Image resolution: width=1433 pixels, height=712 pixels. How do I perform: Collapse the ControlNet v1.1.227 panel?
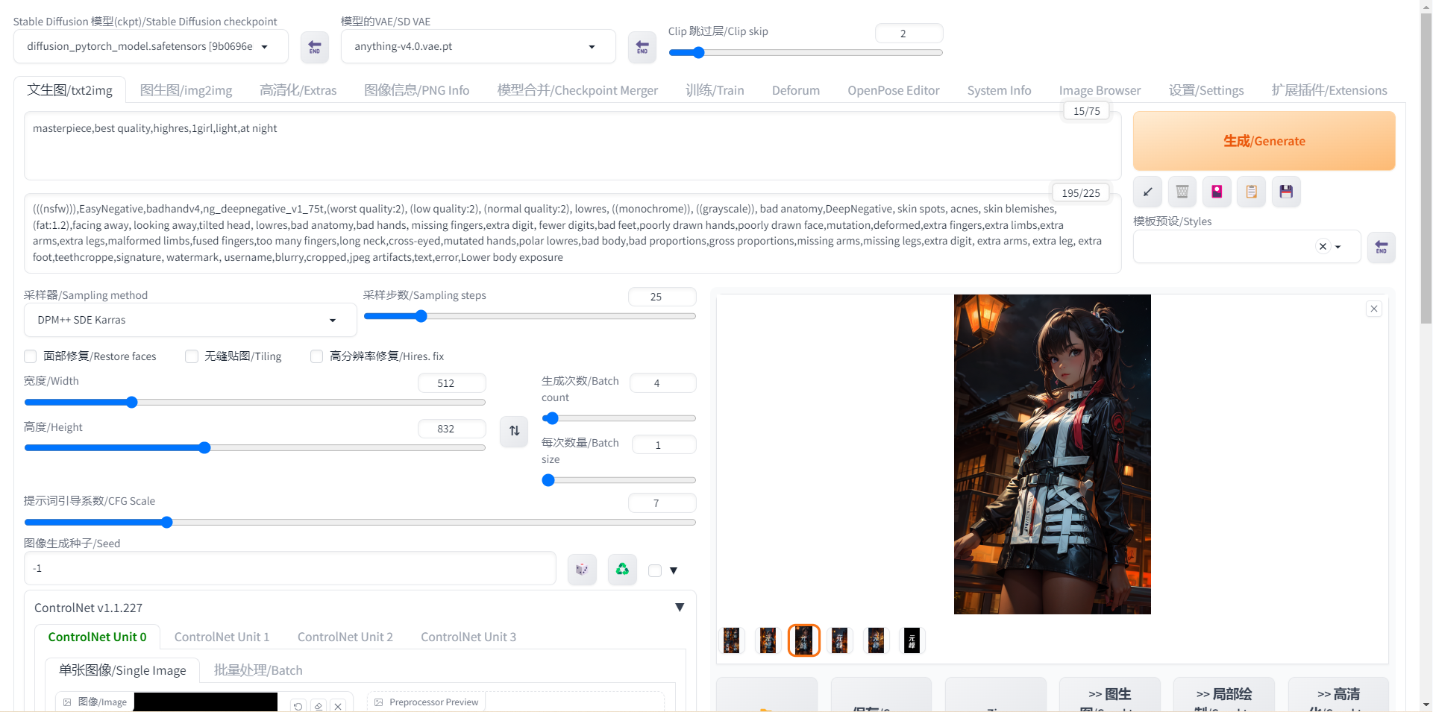coord(680,608)
